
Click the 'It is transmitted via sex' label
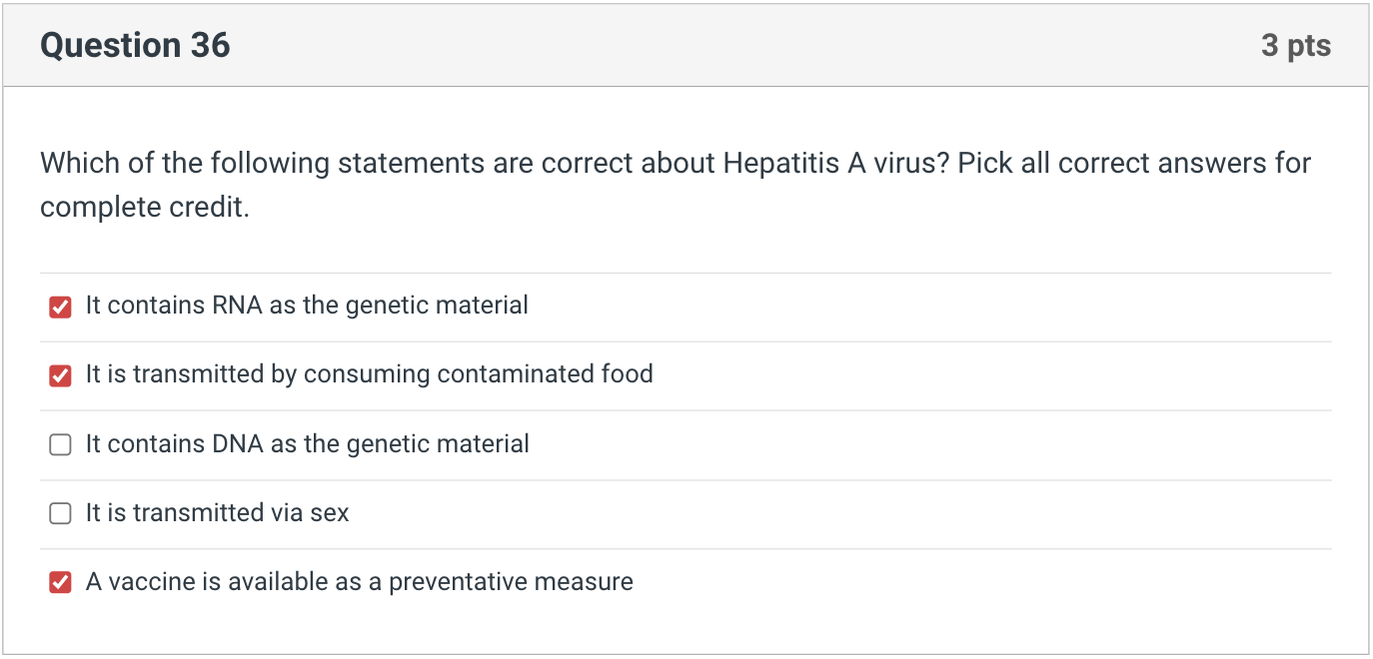click(217, 513)
